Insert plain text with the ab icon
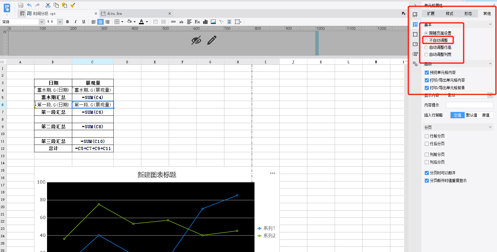 click(181, 22)
